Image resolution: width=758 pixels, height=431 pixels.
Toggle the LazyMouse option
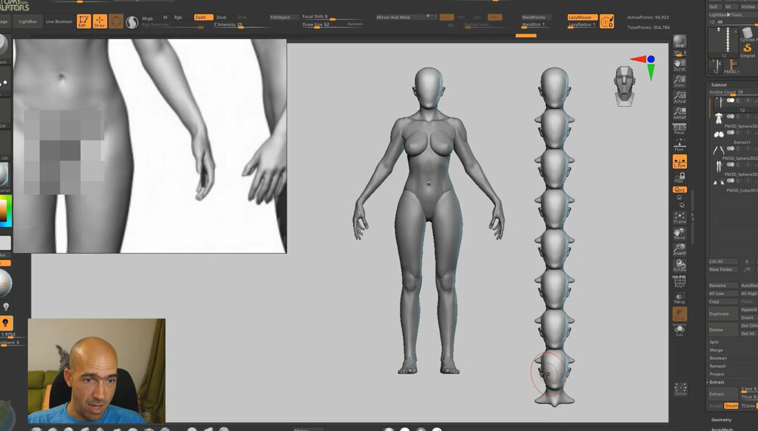(582, 17)
